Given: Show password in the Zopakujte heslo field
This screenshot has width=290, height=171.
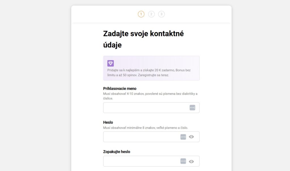Looking at the screenshot, I should pos(191,162).
